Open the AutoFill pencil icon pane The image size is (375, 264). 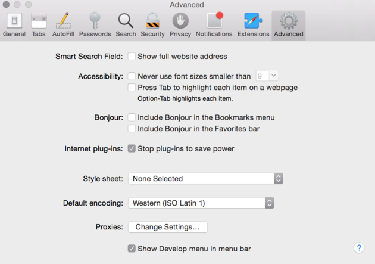[x=63, y=25]
